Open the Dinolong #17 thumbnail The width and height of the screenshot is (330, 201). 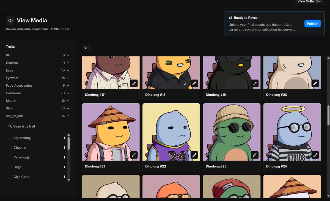tap(111, 73)
